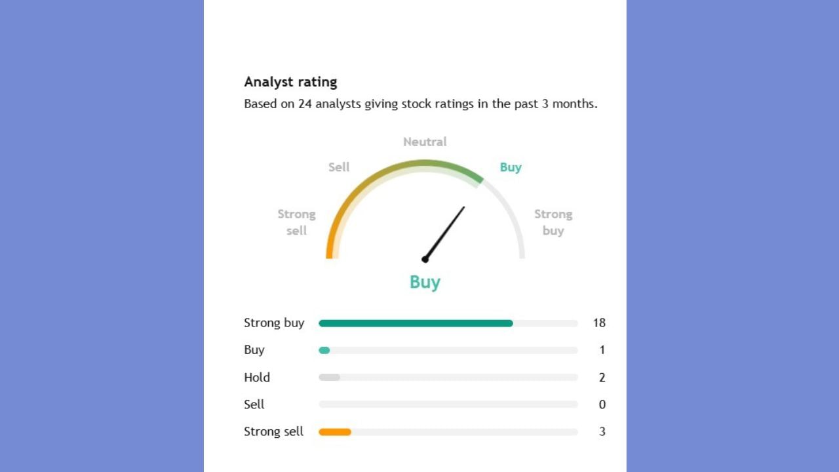
Task: Select the Neutral label on gauge
Action: pyautogui.click(x=425, y=142)
